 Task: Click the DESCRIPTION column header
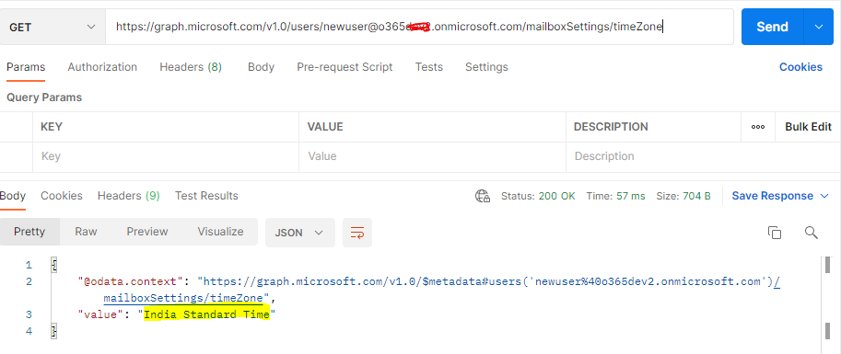point(611,127)
